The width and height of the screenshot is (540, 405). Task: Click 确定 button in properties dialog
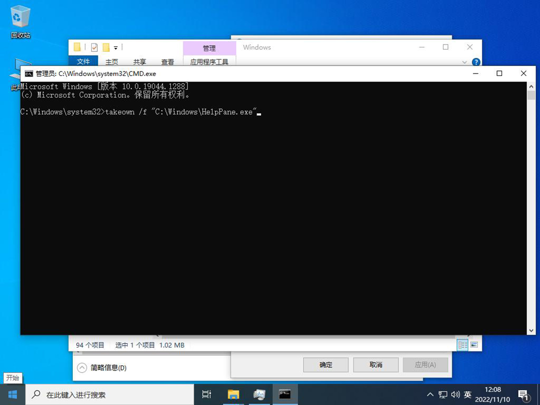tap(326, 364)
